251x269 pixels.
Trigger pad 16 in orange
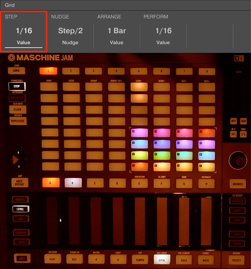pyautogui.click(x=207, y=133)
